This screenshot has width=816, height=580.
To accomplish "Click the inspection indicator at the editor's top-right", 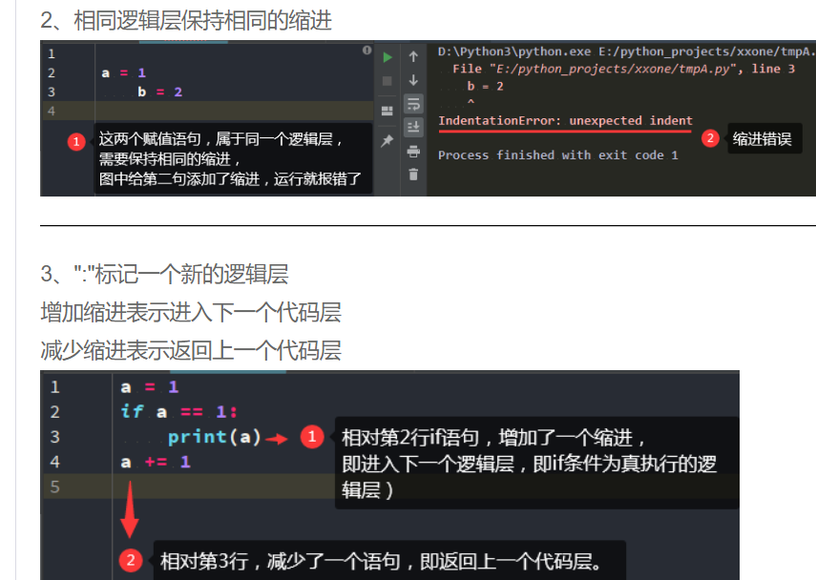I will click(366, 50).
